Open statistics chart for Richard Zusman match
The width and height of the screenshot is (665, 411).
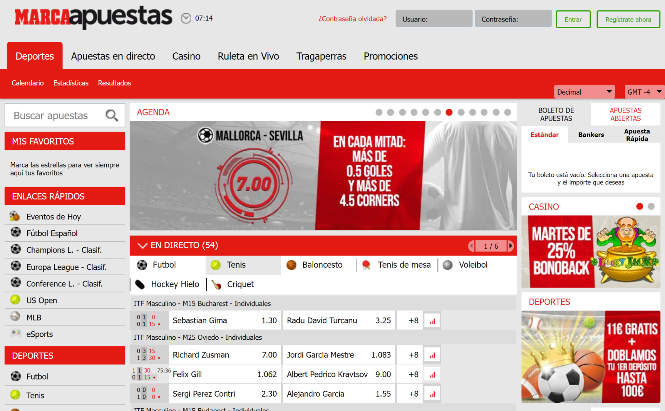[x=432, y=355]
